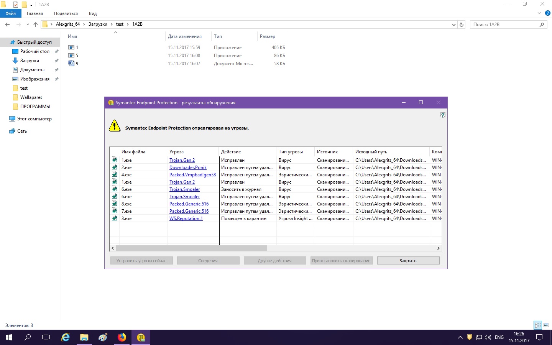
Task: Show hidden tray icons chevron
Action: pyautogui.click(x=460, y=337)
